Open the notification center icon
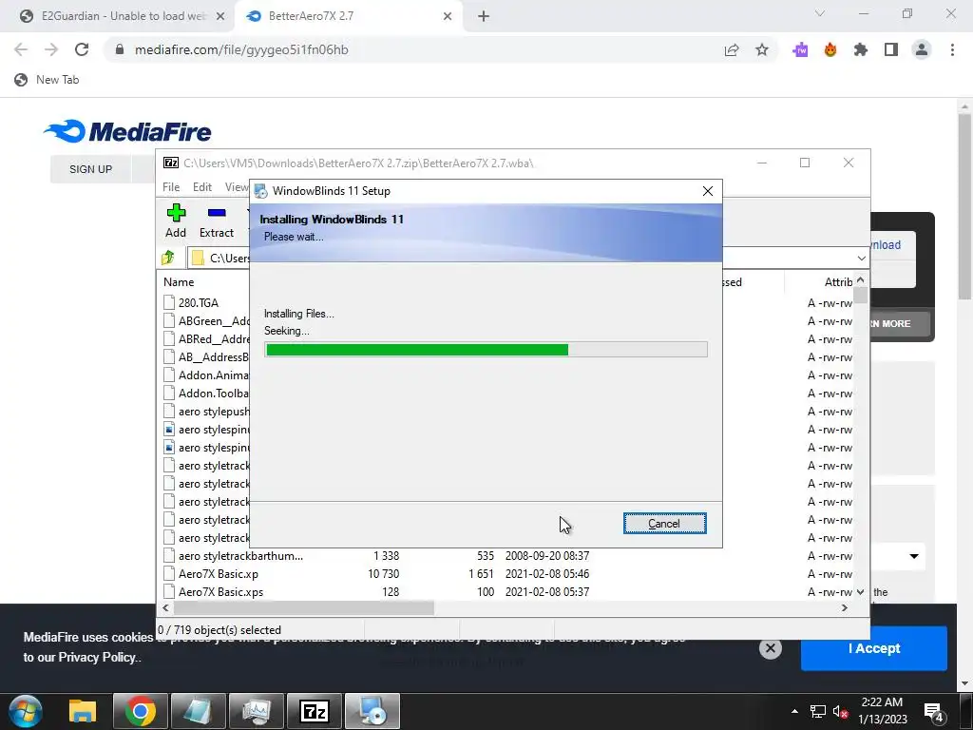This screenshot has width=973, height=730. click(x=934, y=712)
